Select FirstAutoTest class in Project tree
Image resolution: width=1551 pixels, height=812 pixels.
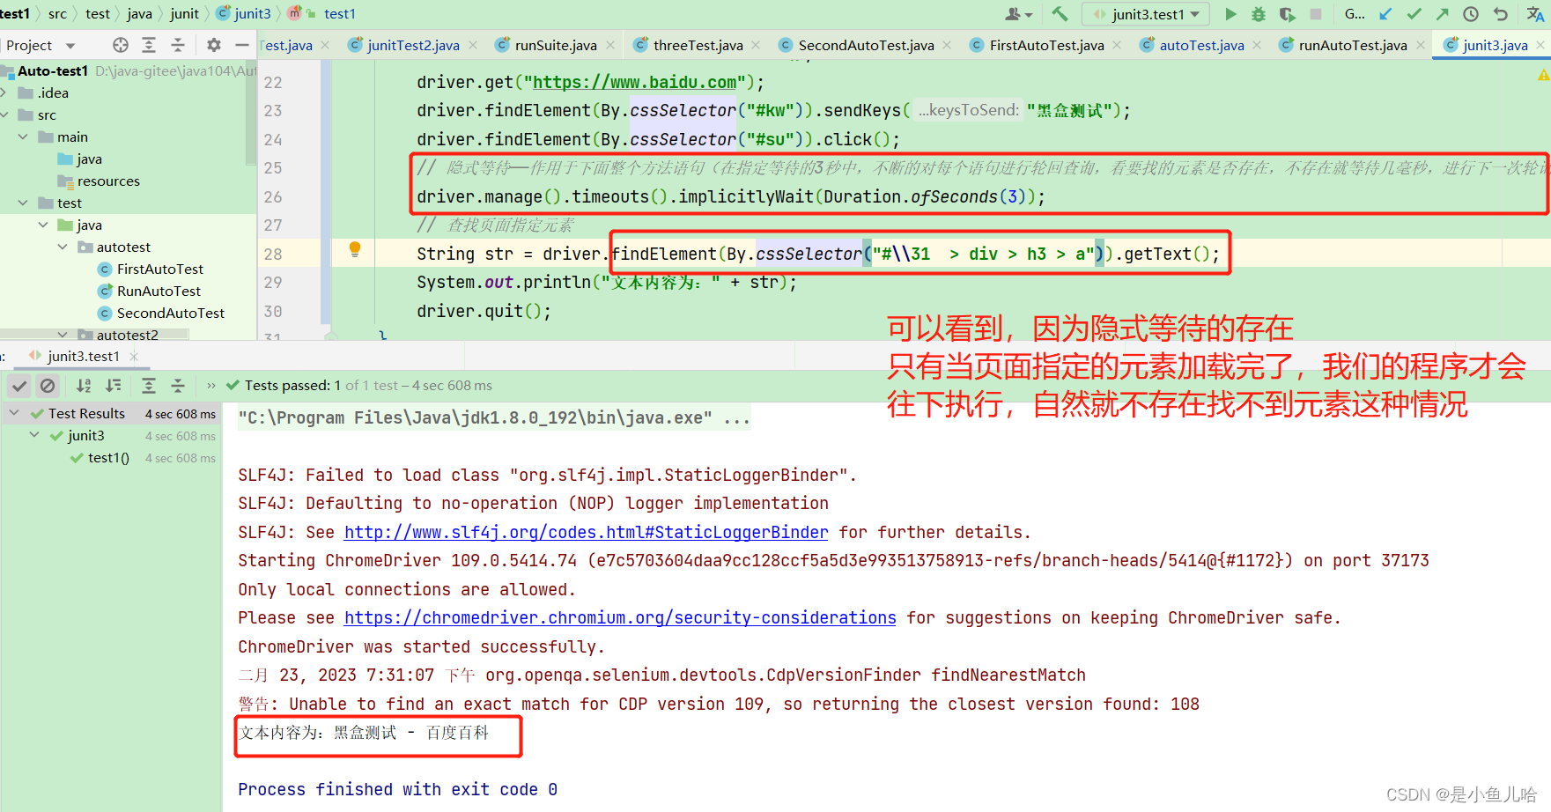(159, 269)
